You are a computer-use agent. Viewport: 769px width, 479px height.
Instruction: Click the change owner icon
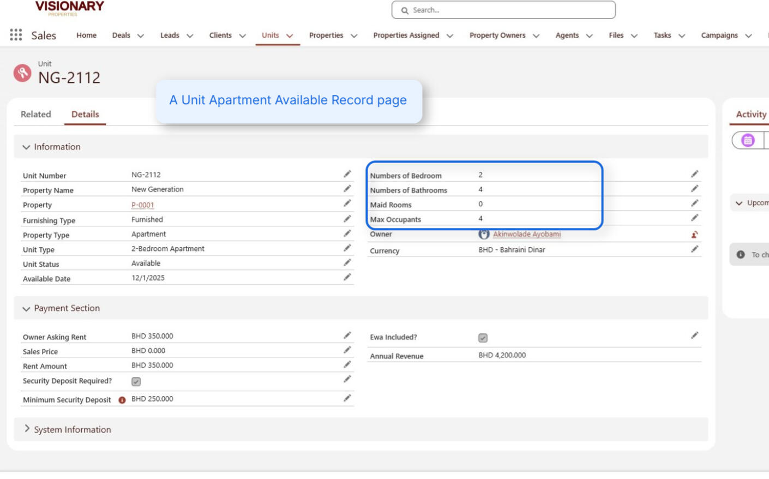pyautogui.click(x=694, y=235)
